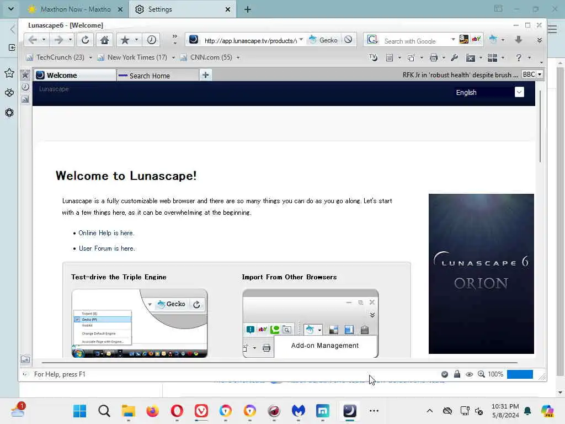Open Firefox from the taskbar
Image resolution: width=565 pixels, height=424 pixels.
(x=152, y=411)
